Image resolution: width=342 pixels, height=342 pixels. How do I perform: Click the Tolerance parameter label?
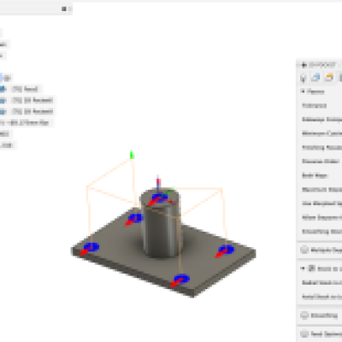coord(315,105)
